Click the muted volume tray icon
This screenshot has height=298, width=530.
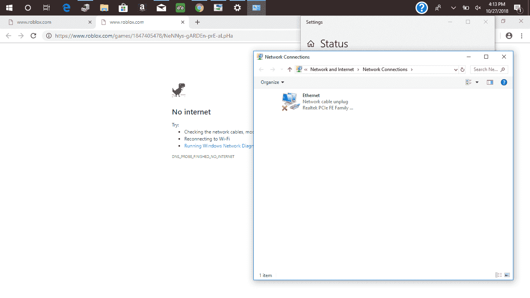tap(478, 7)
